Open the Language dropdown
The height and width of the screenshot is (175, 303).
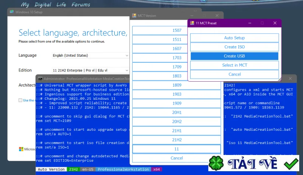tap(91, 56)
